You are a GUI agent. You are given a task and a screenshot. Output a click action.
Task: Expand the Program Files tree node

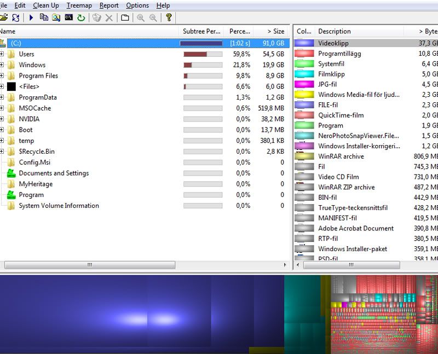point(2,76)
